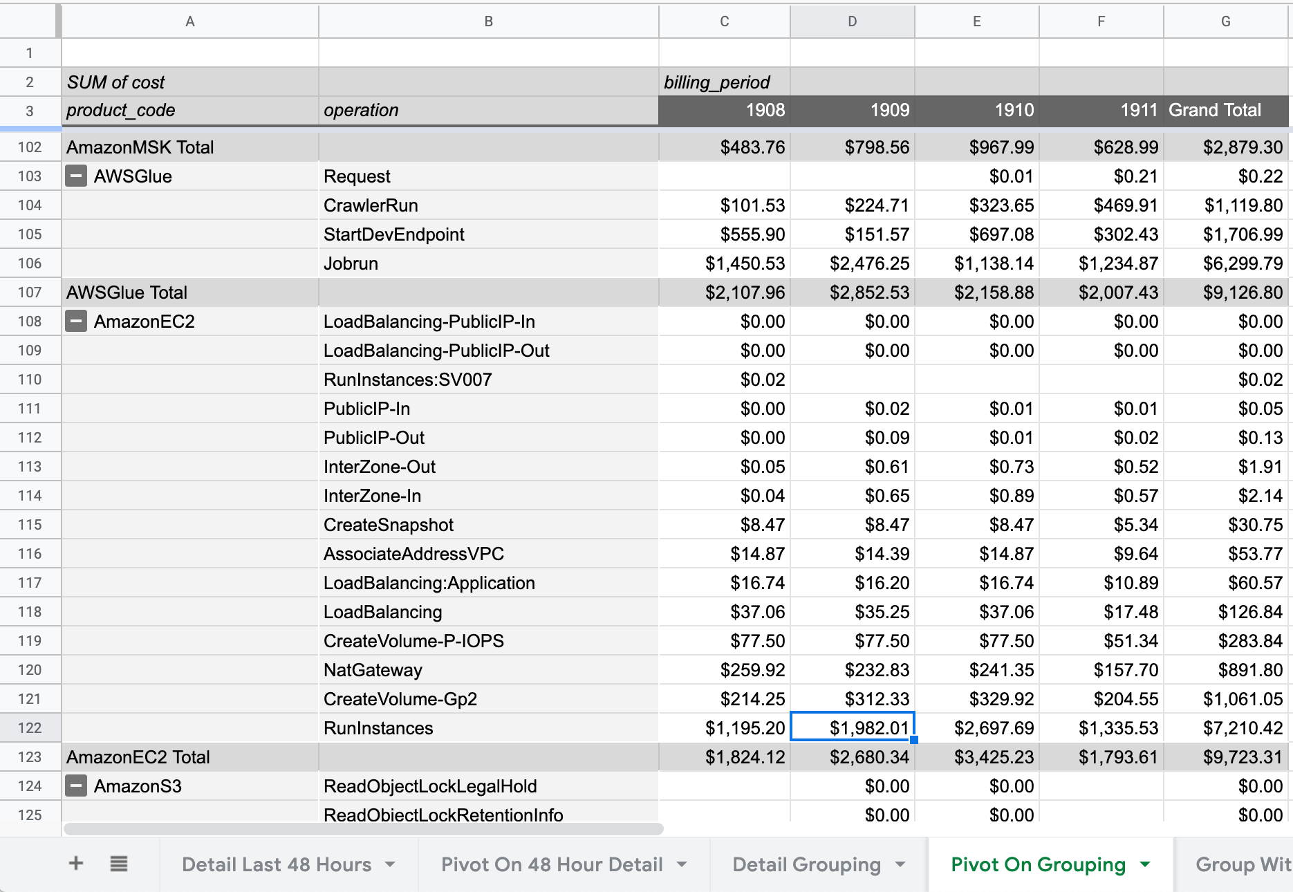Select the AssociateAddressVPC cell
This screenshot has height=892, width=1293.
click(489, 554)
